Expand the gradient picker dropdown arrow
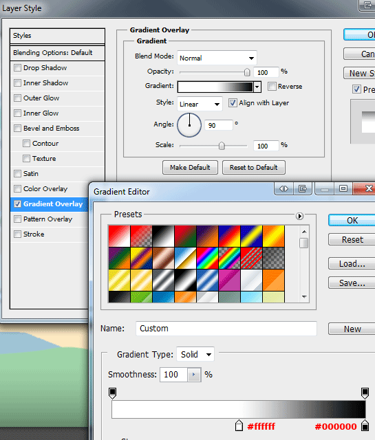375x440 pixels. 257,87
